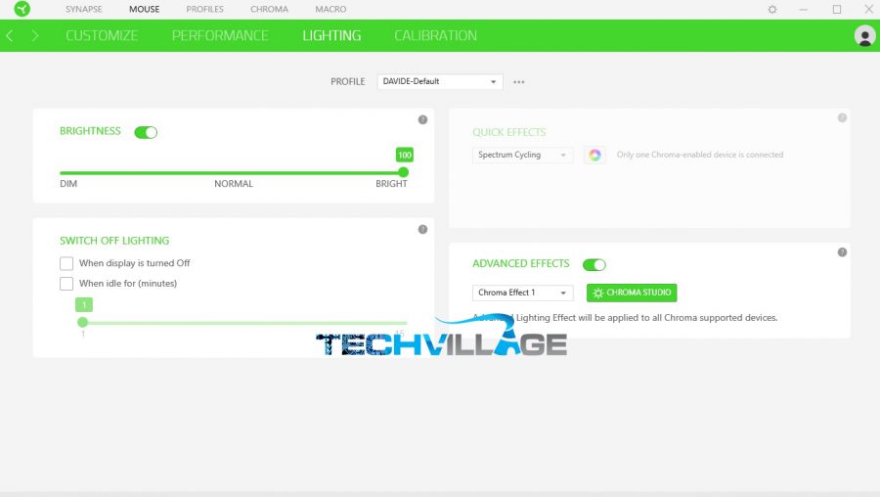Check 'When display is turned Off'
This screenshot has height=497, width=880.
click(66, 263)
